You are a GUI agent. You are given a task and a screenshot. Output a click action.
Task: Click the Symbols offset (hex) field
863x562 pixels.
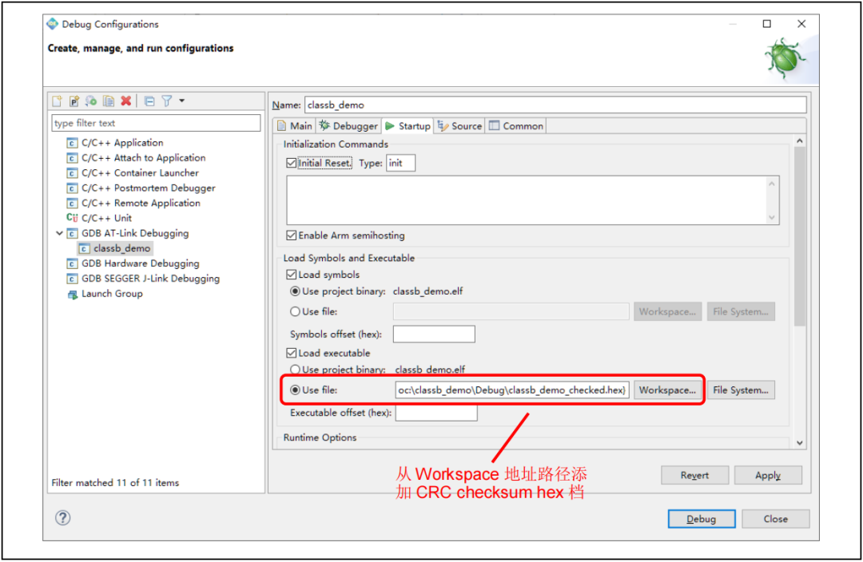pos(434,334)
